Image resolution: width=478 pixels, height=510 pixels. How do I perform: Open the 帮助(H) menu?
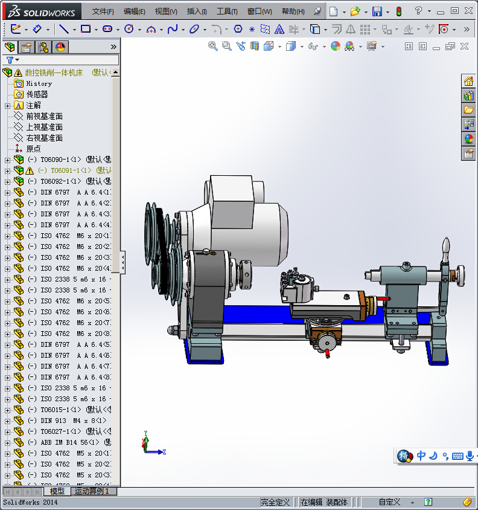coord(293,11)
